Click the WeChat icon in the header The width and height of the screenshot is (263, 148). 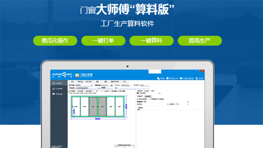pos(167,78)
